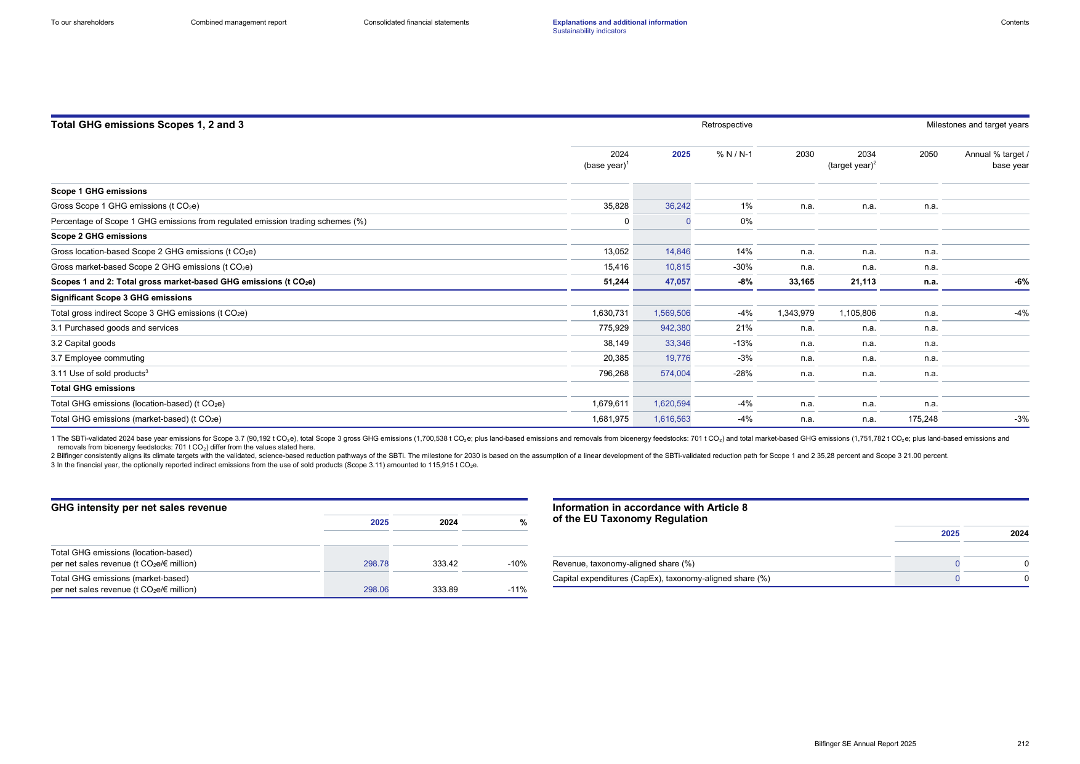The height and width of the screenshot is (764, 1080).
Task: Click the Employee commuting 2025 value 19,776
Action: point(677,358)
